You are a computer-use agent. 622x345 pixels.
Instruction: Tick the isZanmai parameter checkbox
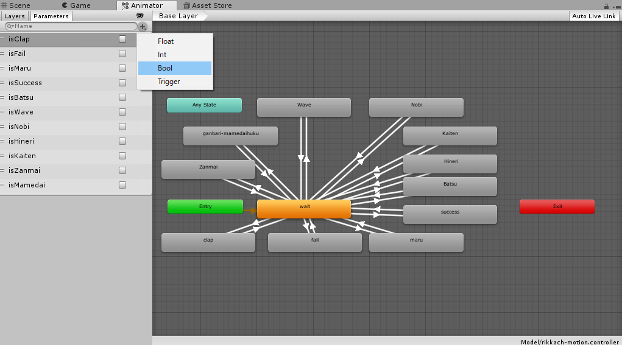pyautogui.click(x=122, y=170)
